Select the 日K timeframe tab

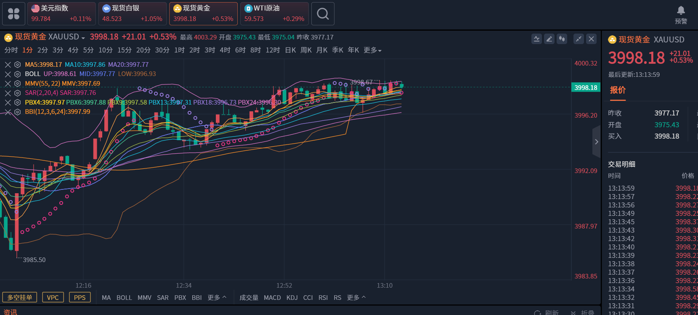tap(290, 50)
